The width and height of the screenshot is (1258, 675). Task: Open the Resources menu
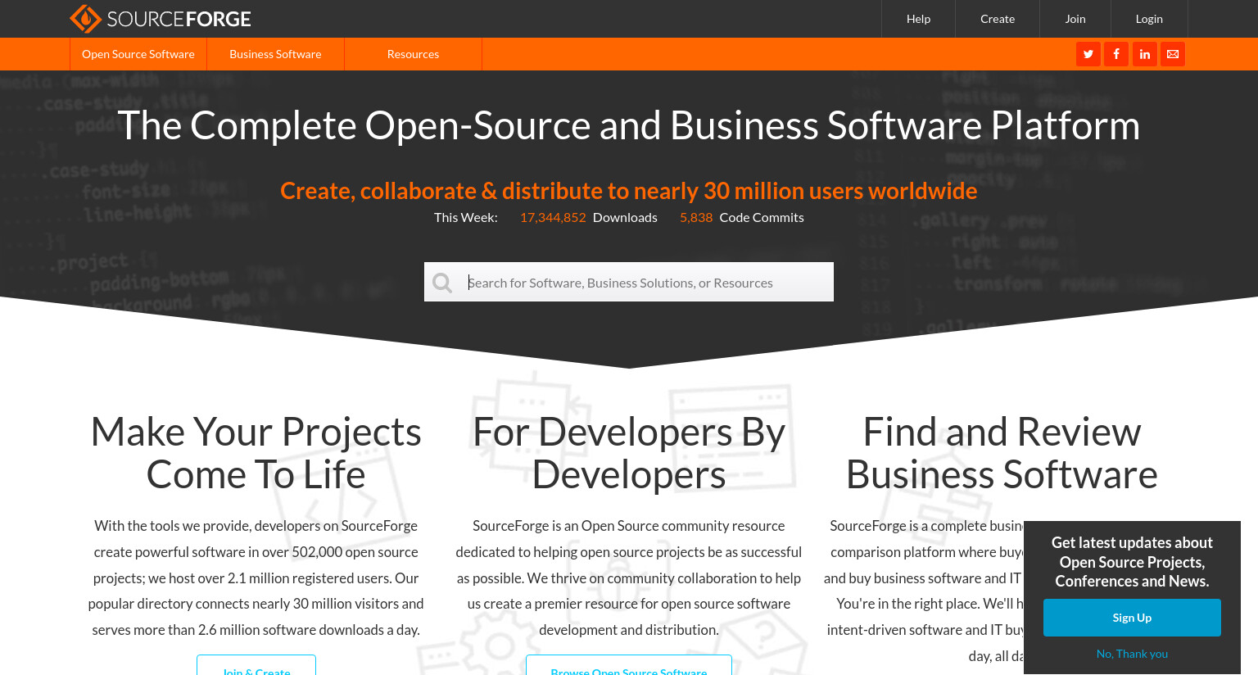point(413,54)
